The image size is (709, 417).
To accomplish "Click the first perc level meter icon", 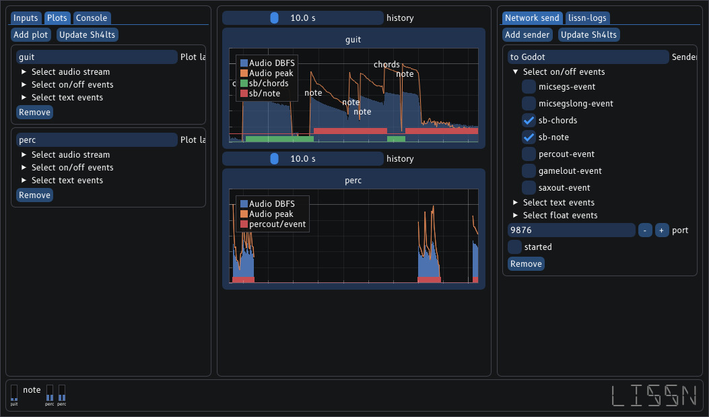I will click(49, 391).
